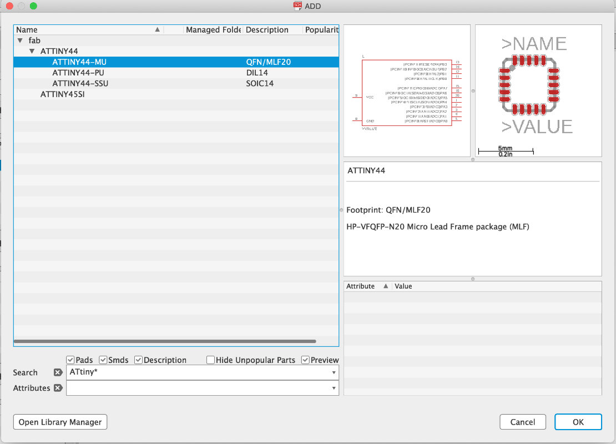Image resolution: width=616 pixels, height=444 pixels.
Task: Click the Popularity column header
Action: click(x=321, y=30)
